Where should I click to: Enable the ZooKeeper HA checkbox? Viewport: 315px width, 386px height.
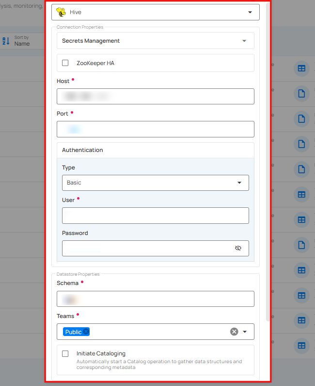pyautogui.click(x=65, y=63)
